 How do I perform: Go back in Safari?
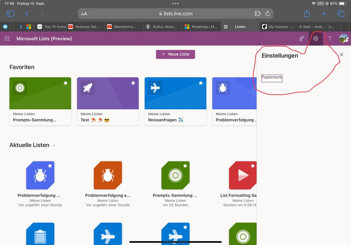(x=27, y=14)
